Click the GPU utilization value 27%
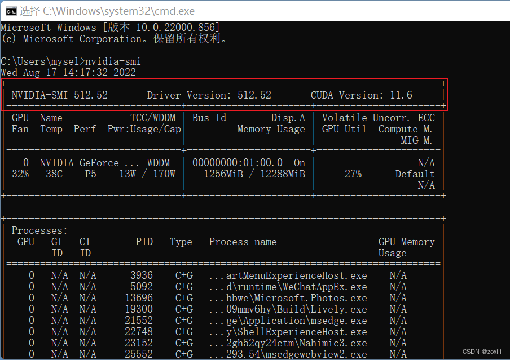510x360 pixels. (x=353, y=174)
